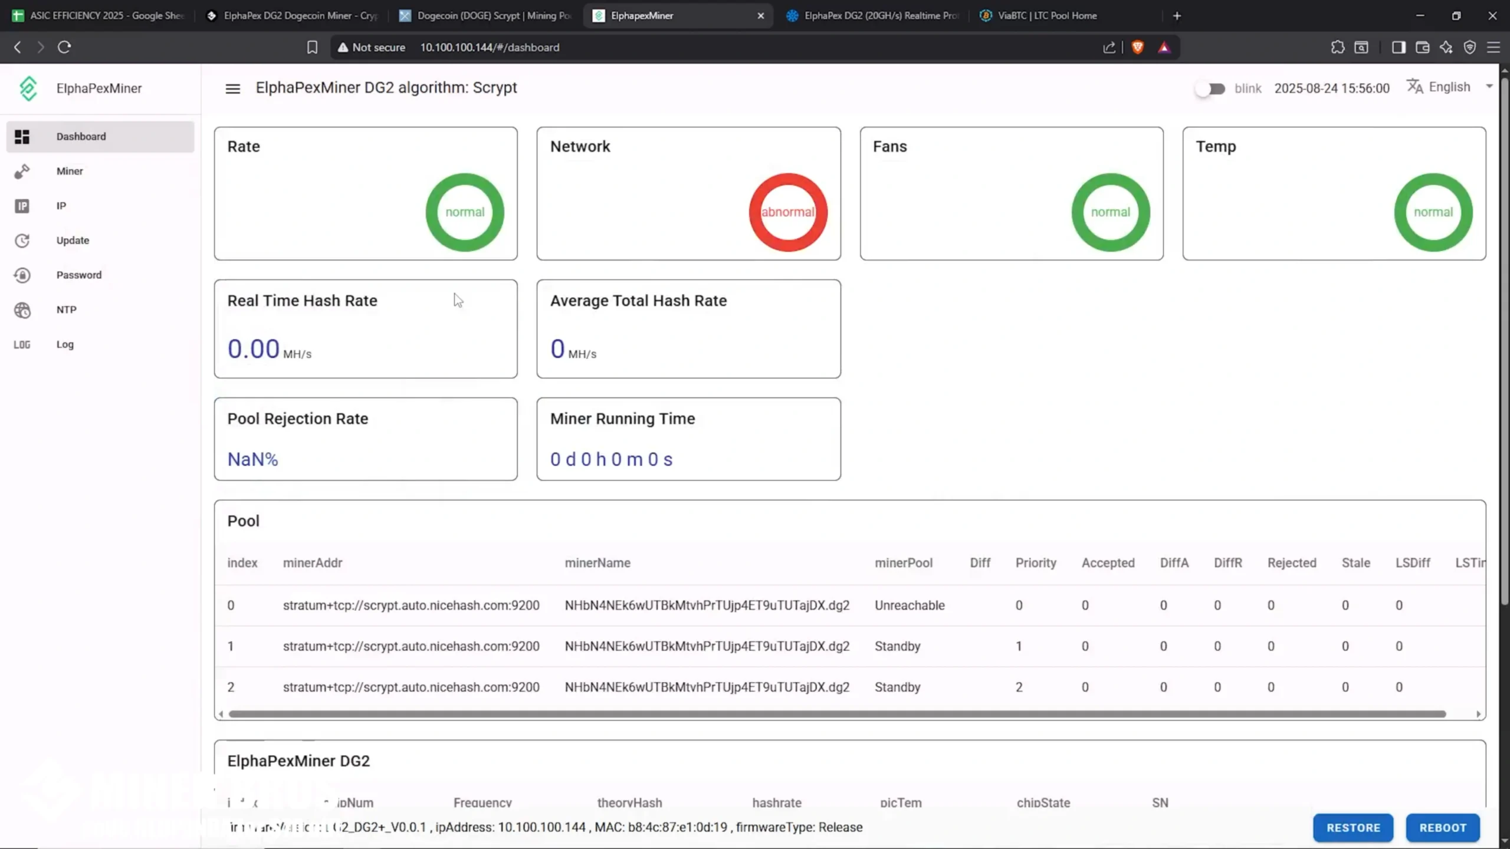Click the ElphaPexMiner logo icon
The width and height of the screenshot is (1510, 849).
[28, 88]
